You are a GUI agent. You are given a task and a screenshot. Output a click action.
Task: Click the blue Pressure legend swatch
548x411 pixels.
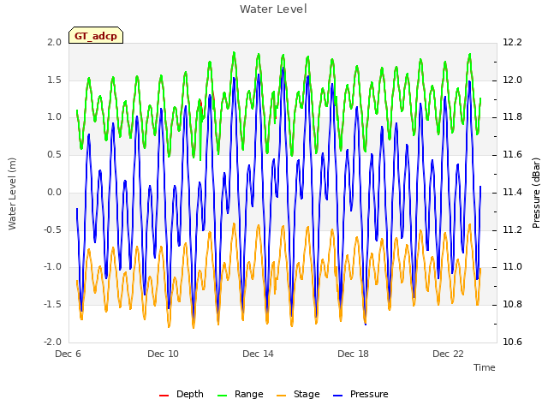(x=338, y=396)
